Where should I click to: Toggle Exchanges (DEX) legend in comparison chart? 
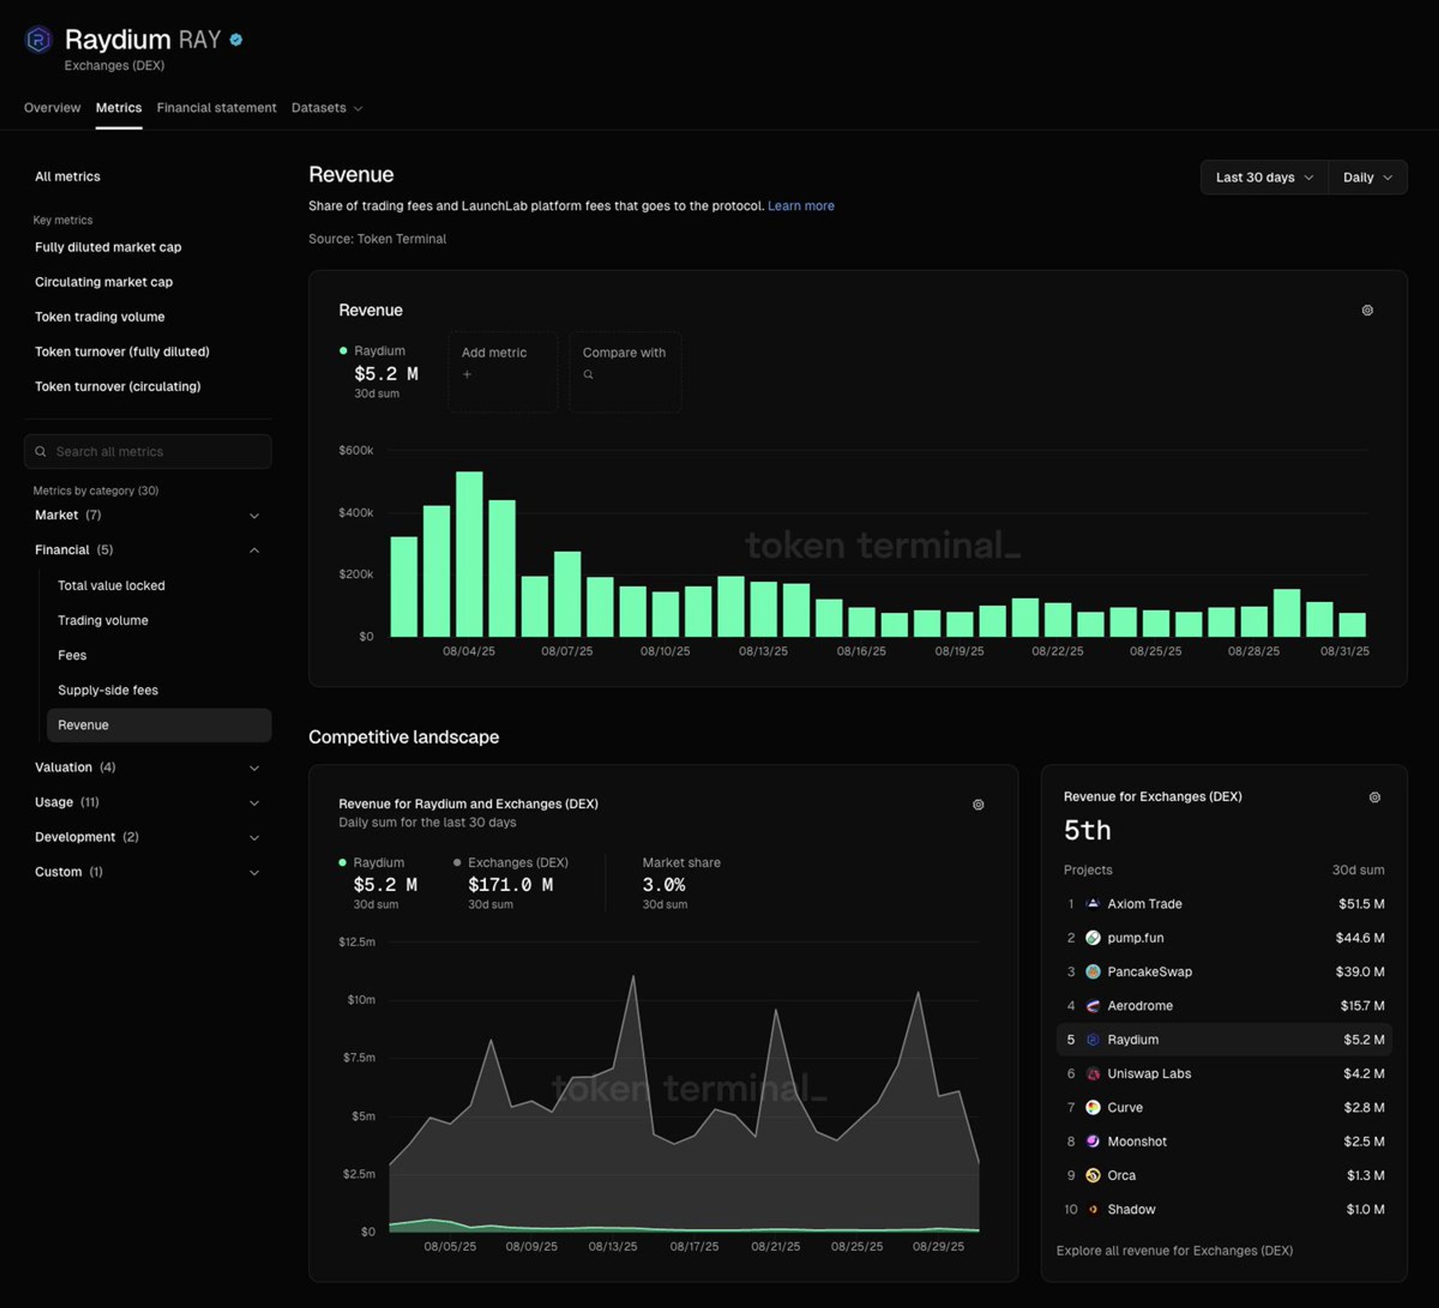tap(511, 862)
